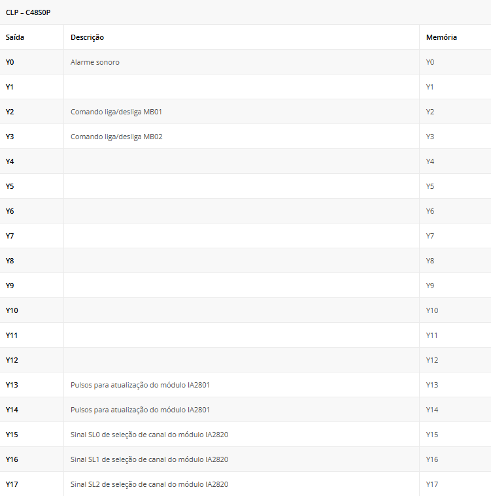Click the empty description cell of row Y1
The width and height of the screenshot is (491, 496).
pyautogui.click(x=241, y=87)
